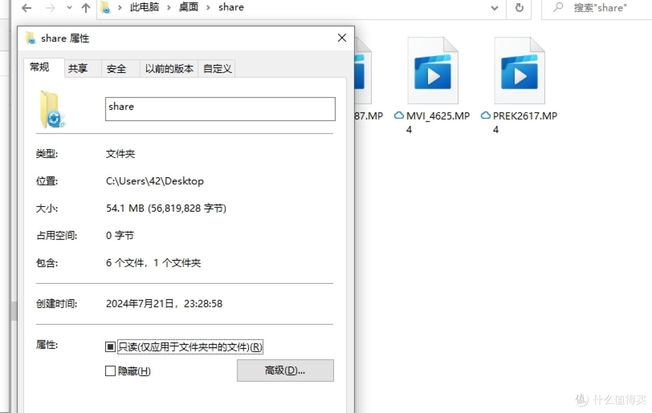
Task: Go up one folder level arrow
Action: [86, 7]
